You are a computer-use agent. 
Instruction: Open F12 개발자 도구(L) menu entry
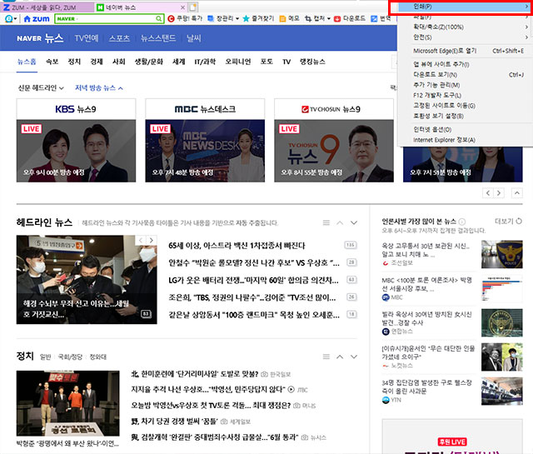pyautogui.click(x=464, y=95)
